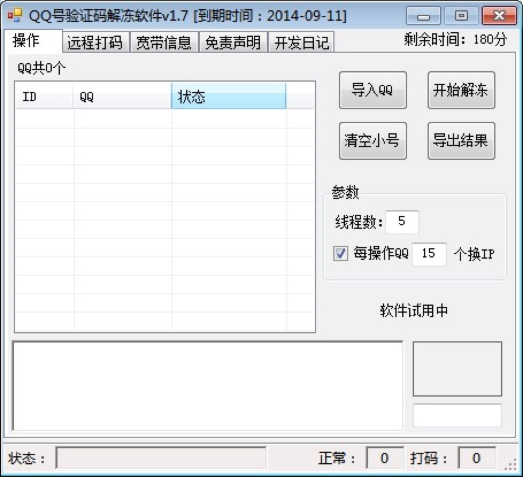523x477 pixels.
Task: Click the 线程数 input field
Action: click(402, 222)
